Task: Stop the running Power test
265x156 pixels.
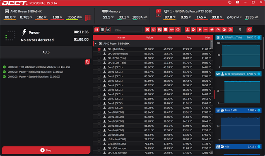Action: (x=46, y=150)
